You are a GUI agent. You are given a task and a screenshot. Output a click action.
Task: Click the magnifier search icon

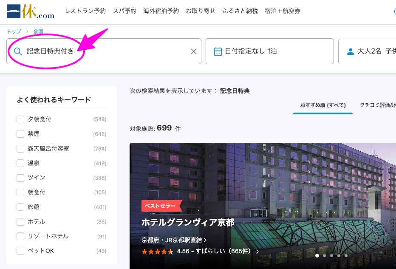pyautogui.click(x=18, y=51)
